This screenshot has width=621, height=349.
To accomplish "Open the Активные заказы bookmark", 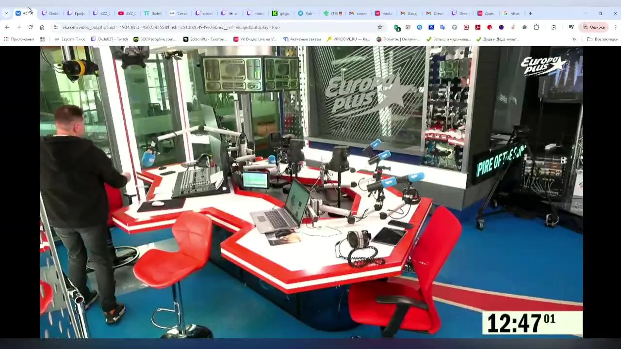I will (302, 39).
